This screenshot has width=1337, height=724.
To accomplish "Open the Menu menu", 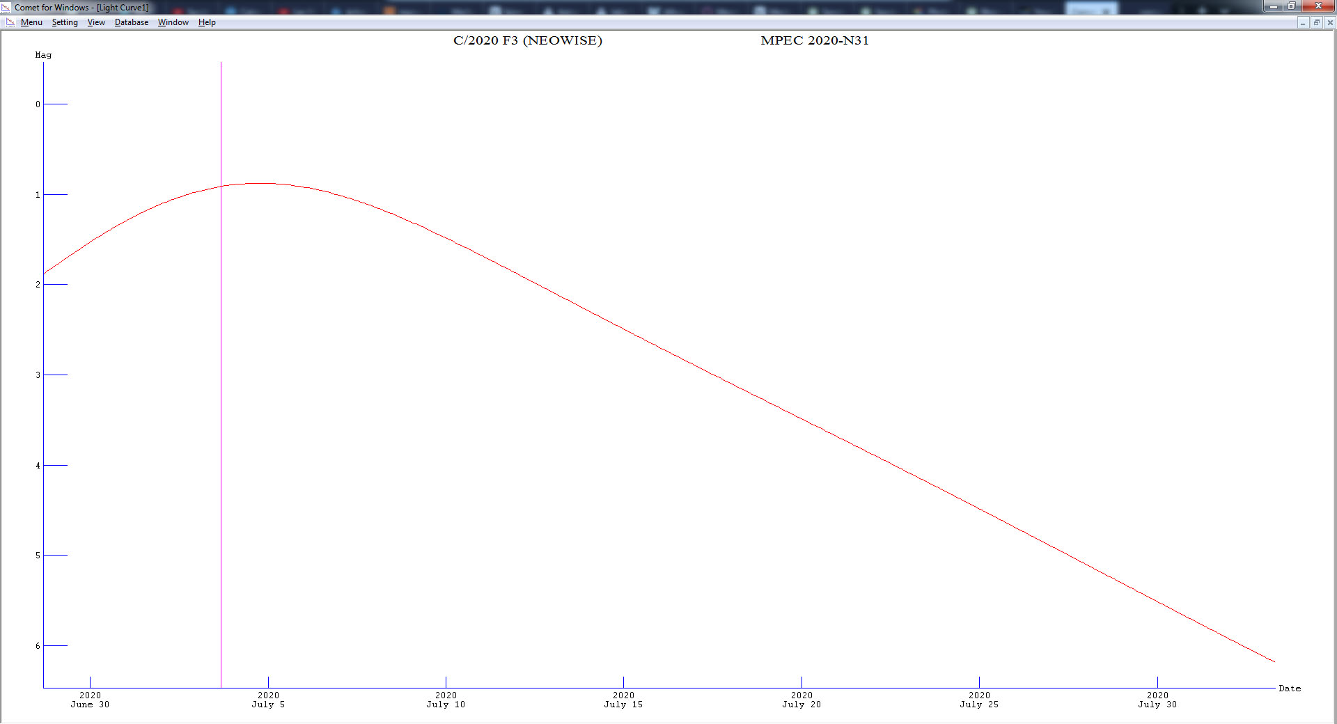I will tap(31, 22).
